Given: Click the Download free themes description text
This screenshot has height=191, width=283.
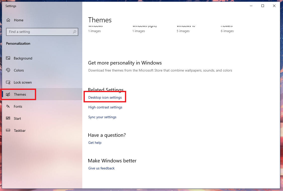Looking at the screenshot, I should [160, 71].
